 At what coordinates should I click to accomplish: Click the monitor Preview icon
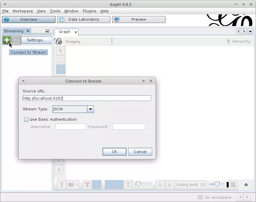point(117,19)
